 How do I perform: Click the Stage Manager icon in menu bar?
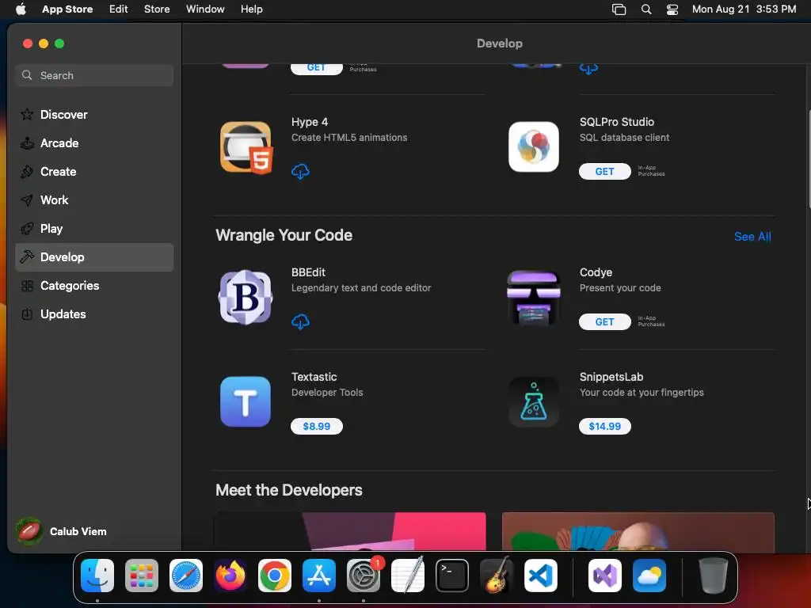pos(619,9)
